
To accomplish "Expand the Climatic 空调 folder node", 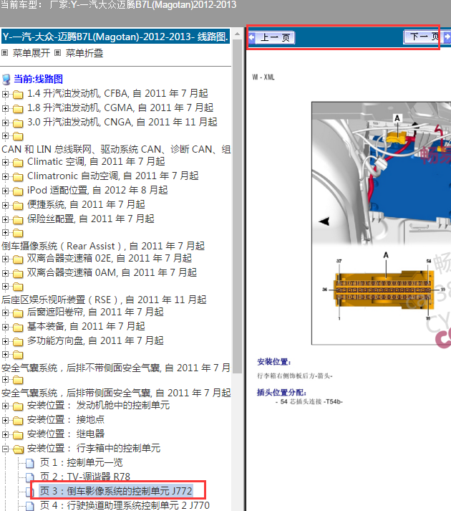I will pos(5,162).
